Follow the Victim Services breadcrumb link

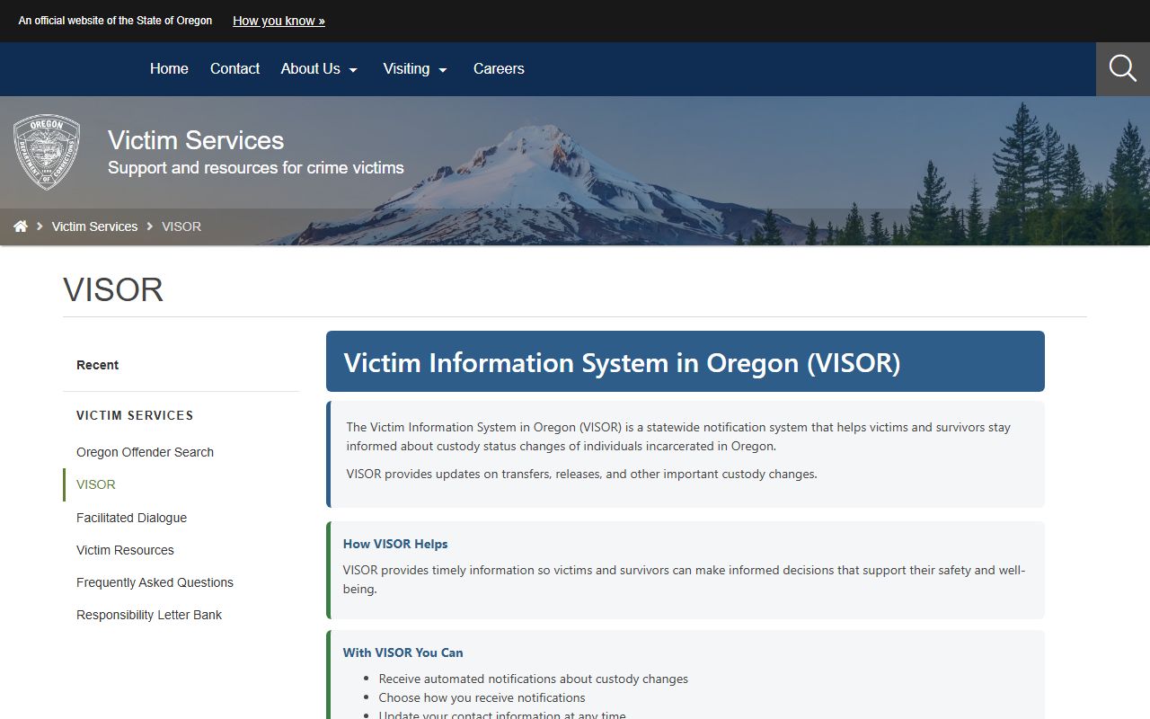[x=94, y=226]
